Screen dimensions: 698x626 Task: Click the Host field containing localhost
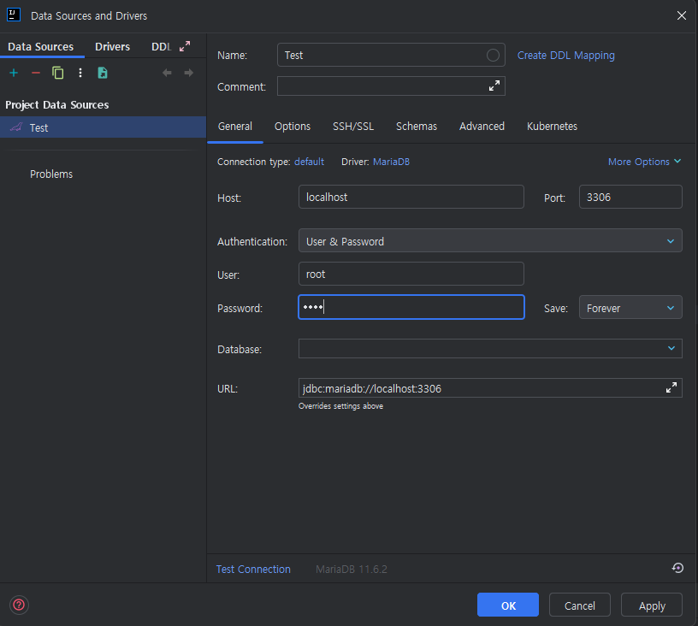click(411, 197)
